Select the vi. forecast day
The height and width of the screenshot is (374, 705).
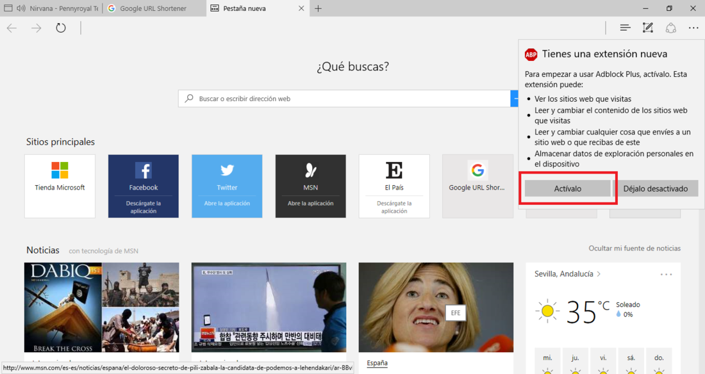coord(603,361)
